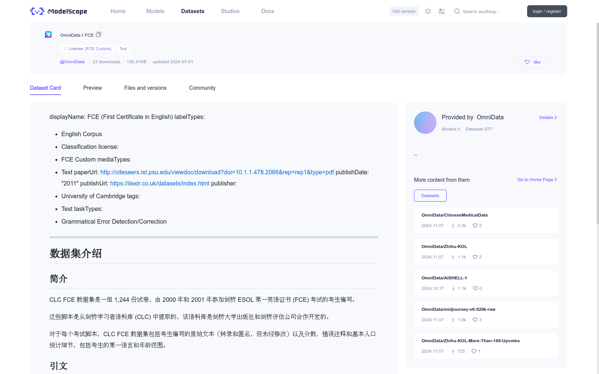Click the 简介 heading
The width and height of the screenshot is (599, 374).
58,279
